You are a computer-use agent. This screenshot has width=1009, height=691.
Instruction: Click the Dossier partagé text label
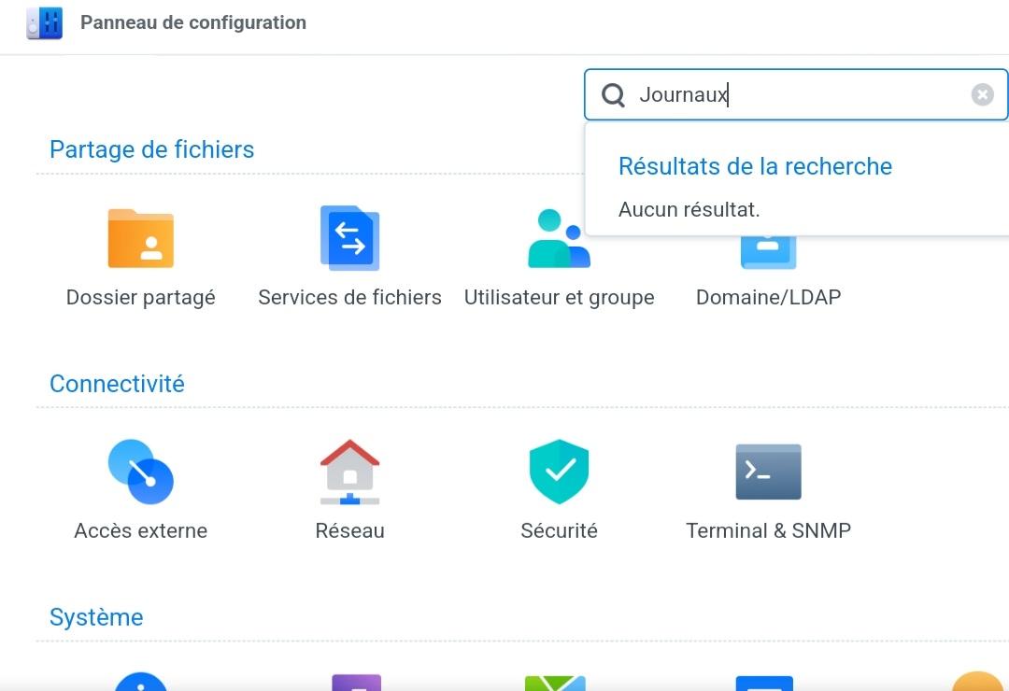point(141,297)
